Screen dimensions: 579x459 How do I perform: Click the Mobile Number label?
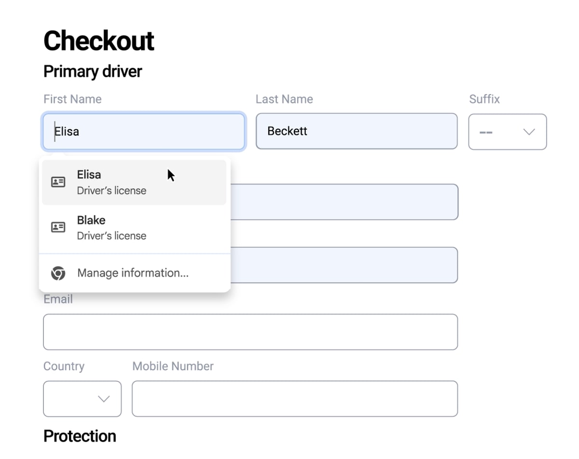(x=173, y=366)
